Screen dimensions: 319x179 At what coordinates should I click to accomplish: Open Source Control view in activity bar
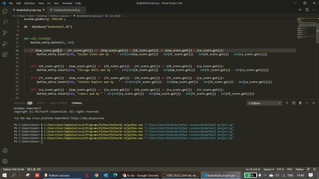tap(5, 33)
